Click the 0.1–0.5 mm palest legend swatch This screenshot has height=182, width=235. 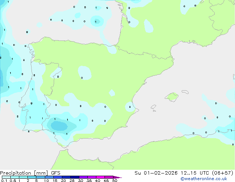click(x=6, y=177)
